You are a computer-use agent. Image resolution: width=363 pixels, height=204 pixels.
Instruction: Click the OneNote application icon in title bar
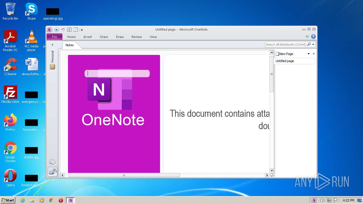click(x=49, y=29)
